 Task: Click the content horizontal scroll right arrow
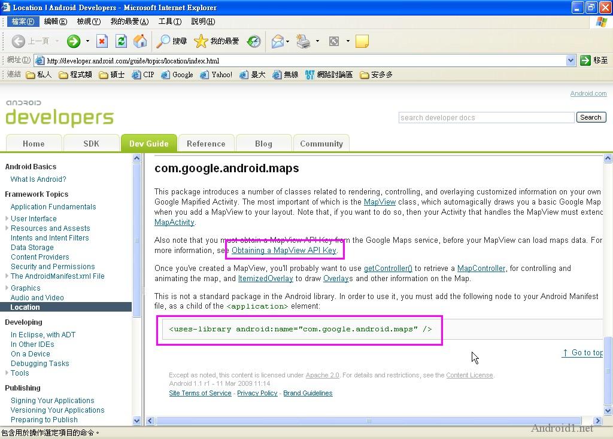pos(597,420)
